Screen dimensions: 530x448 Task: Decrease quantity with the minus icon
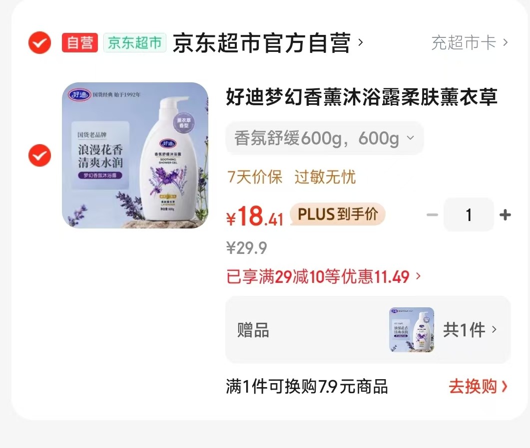coord(432,215)
